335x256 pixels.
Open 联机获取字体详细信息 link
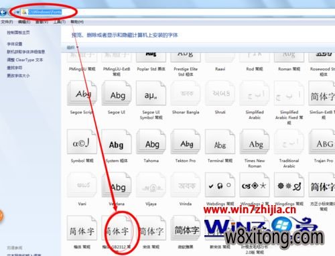click(x=26, y=52)
